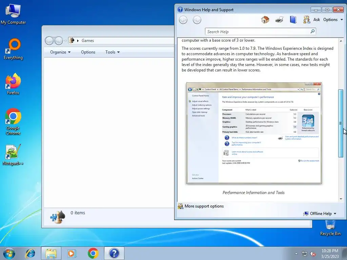347x260 pixels.
Task: Open Tools menu in Games window
Action: click(113, 52)
